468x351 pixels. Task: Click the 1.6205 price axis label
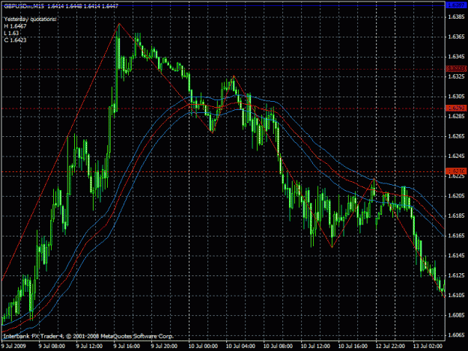click(x=456, y=196)
